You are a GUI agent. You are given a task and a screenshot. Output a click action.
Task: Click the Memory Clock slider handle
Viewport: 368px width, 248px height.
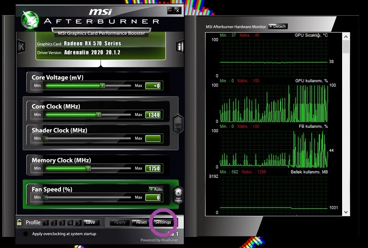pos(88,168)
